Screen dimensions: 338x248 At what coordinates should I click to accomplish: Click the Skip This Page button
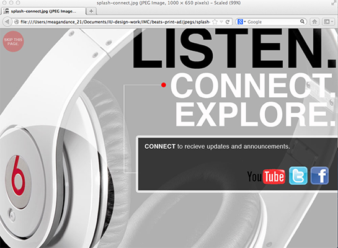pyautogui.click(x=13, y=42)
